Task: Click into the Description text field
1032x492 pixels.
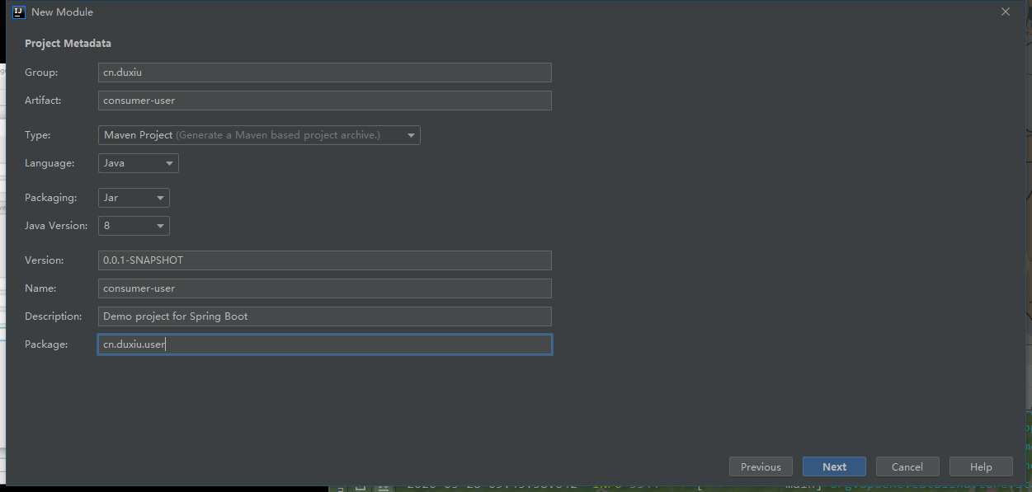Action: click(324, 316)
